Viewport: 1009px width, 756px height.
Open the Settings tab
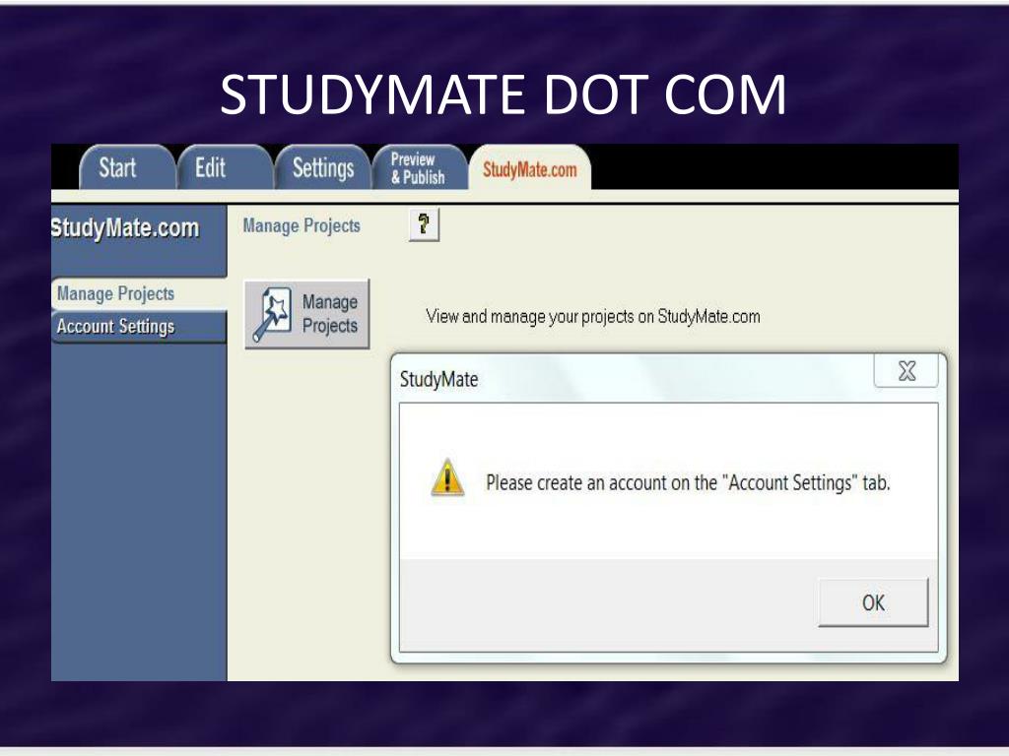[x=323, y=167]
